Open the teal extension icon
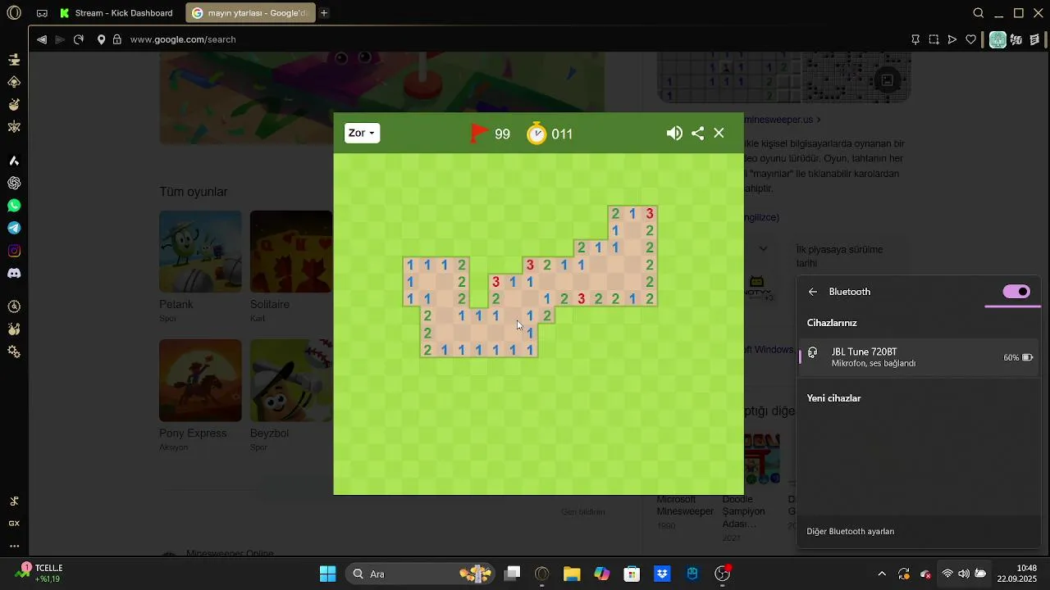This screenshot has width=1050, height=590. [x=997, y=39]
